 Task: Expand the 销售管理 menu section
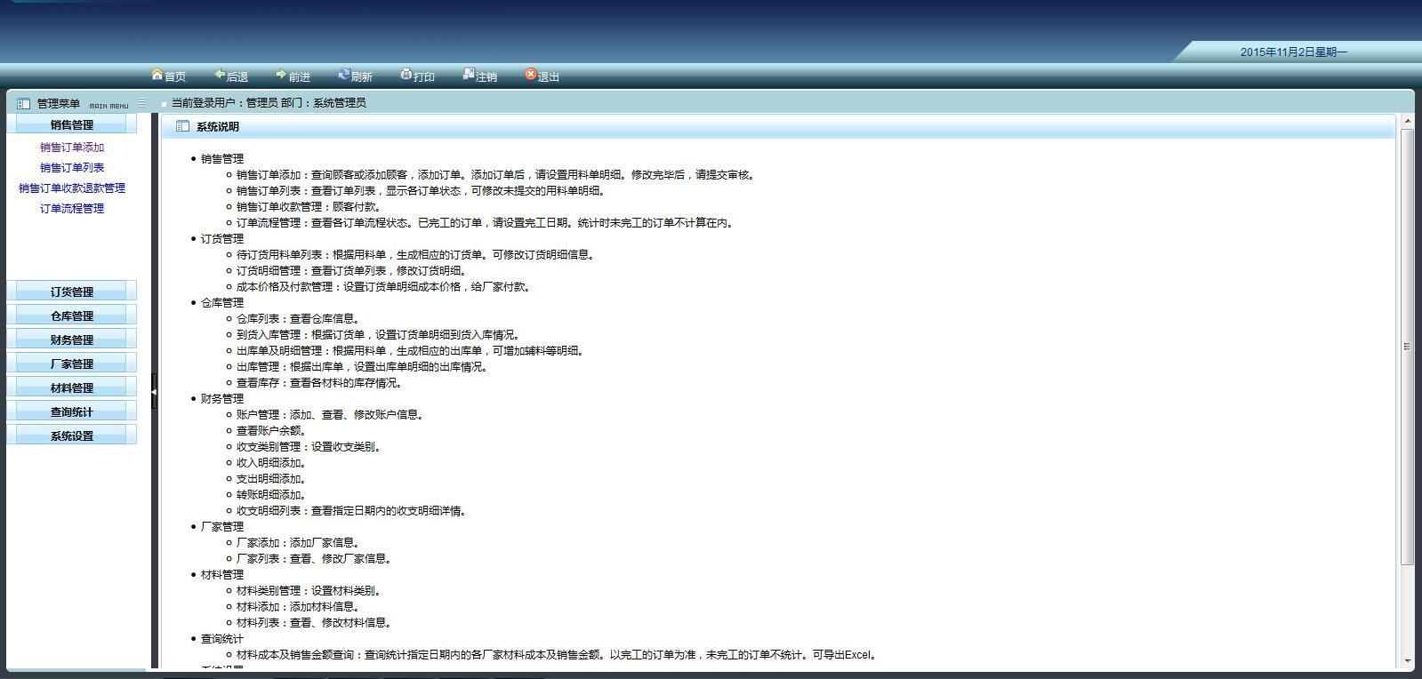tap(72, 124)
